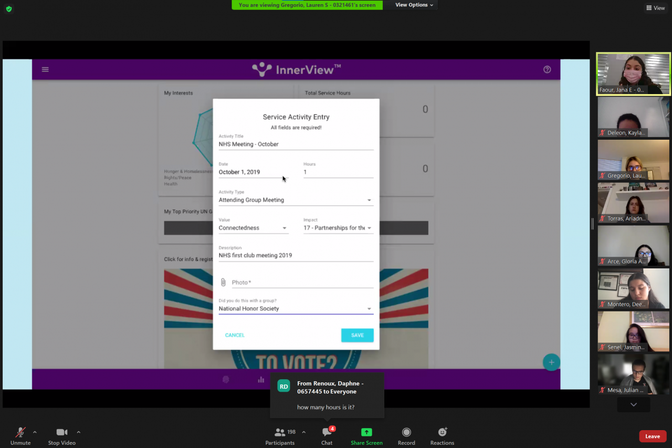Viewport: 672px width, 448px height.
Task: Click the "Service Activity Entry" dialog title
Action: [296, 117]
